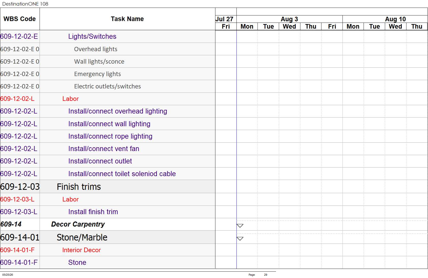Click the Fri header under Jul 27
428x278 pixels.
(x=226, y=27)
